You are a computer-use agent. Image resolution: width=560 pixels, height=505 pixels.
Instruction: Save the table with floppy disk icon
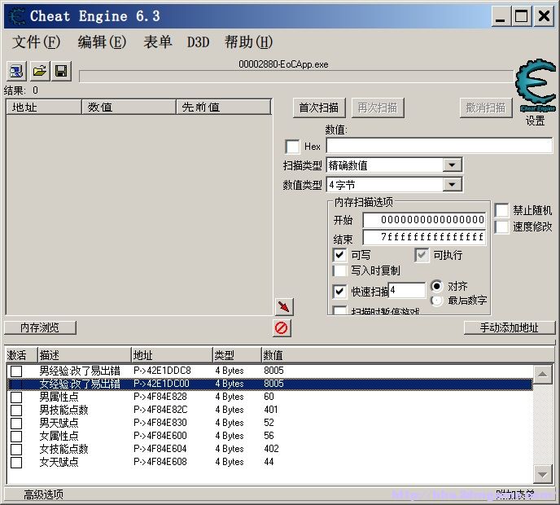(x=61, y=71)
